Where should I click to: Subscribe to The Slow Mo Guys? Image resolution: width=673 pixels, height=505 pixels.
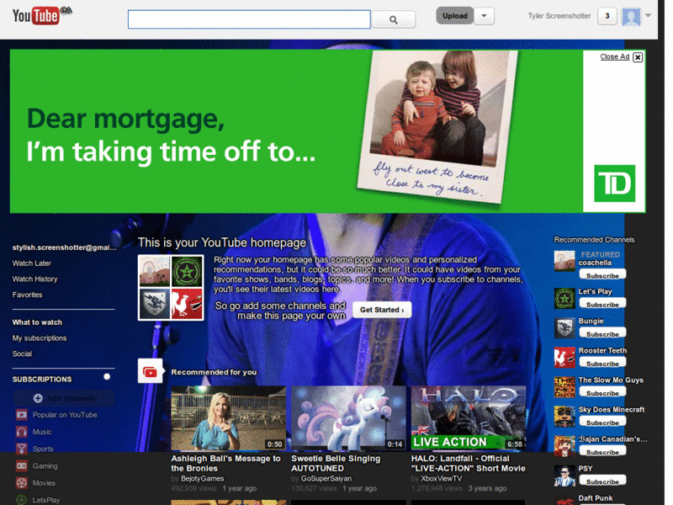(602, 392)
